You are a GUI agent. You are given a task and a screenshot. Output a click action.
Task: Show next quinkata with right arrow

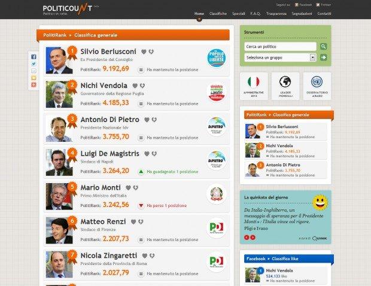pos(253,238)
